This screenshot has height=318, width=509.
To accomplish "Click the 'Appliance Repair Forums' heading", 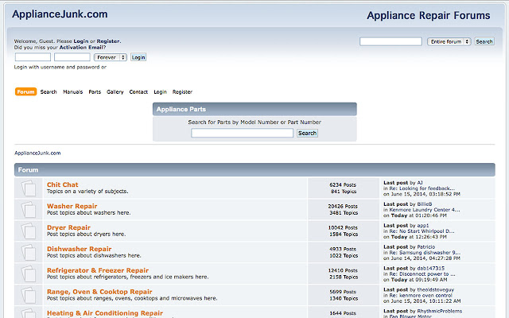I will click(429, 15).
